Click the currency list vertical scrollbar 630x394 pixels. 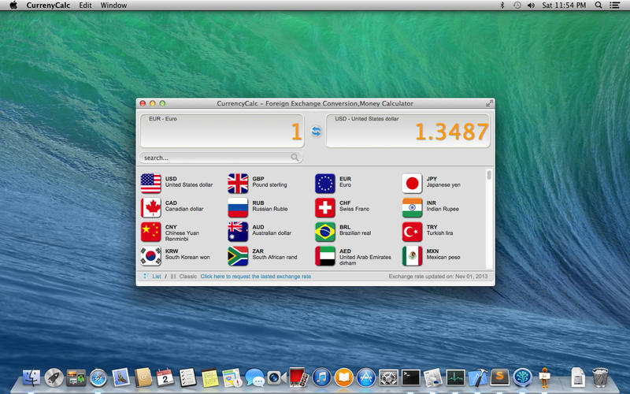pyautogui.click(x=489, y=176)
